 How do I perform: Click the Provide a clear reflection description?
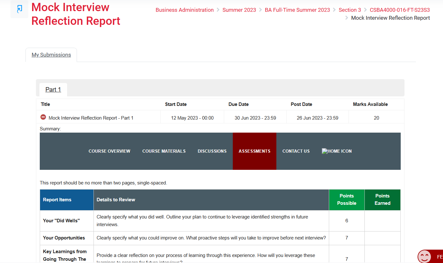pyautogui.click(x=206, y=258)
